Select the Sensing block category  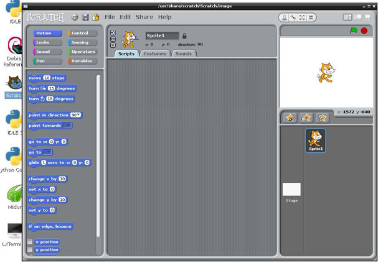tap(82, 42)
